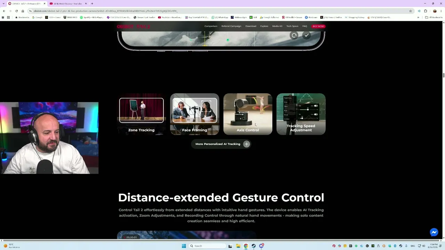This screenshot has width=445, height=250.
Task: Open the Windows Start menu
Action: 184,246
